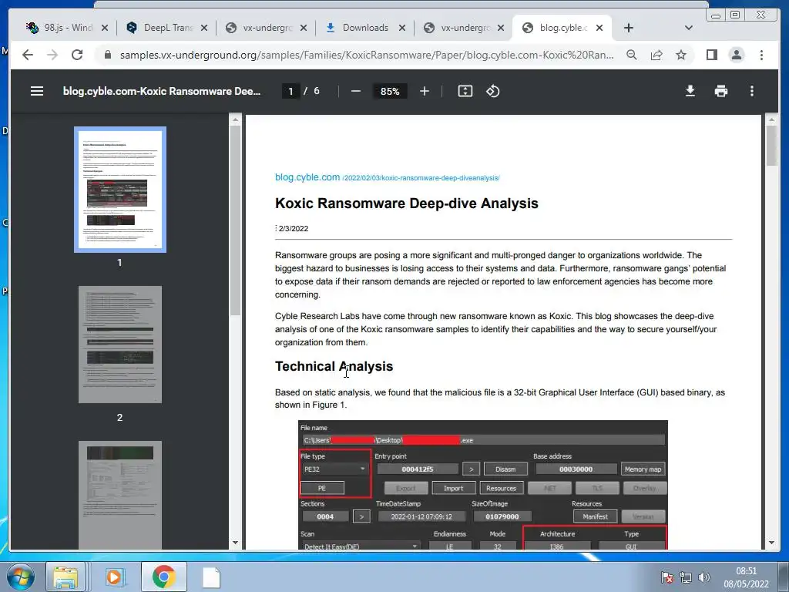
Task: Open Chrome profile avatar
Action: (x=737, y=55)
